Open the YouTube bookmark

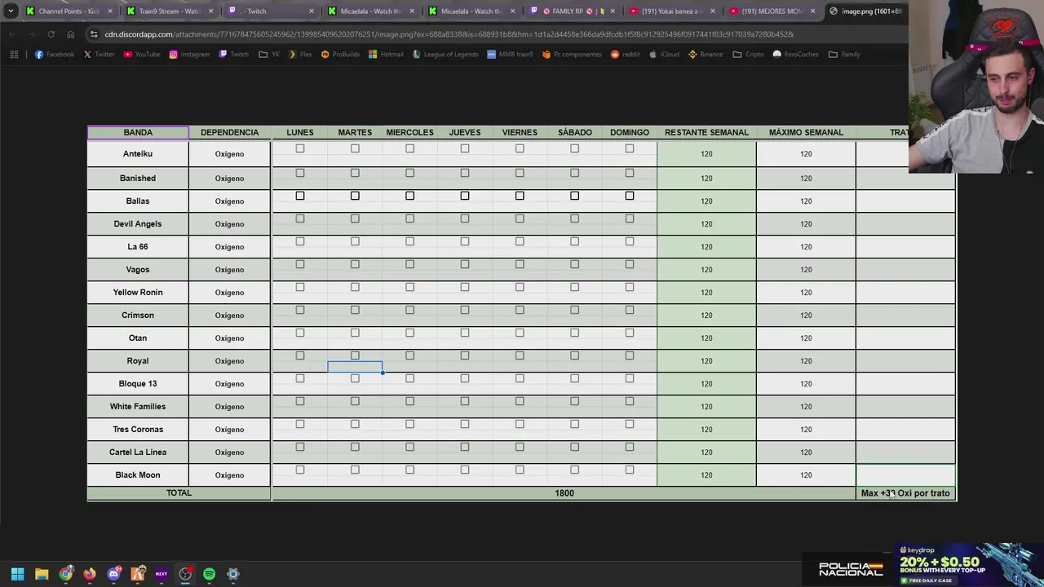click(x=142, y=55)
